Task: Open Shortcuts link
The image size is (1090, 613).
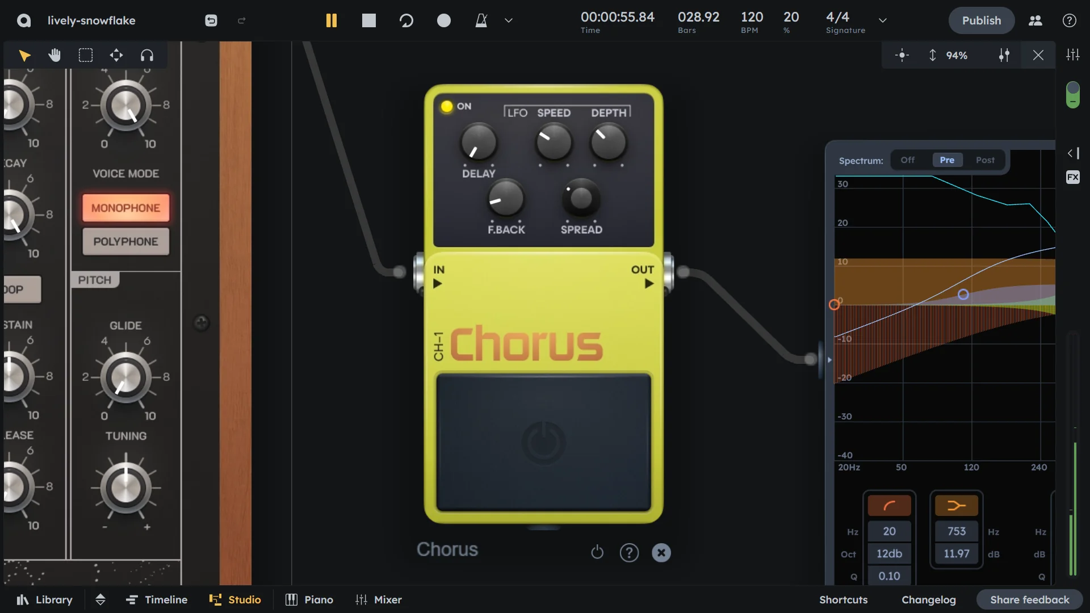Action: click(843, 599)
